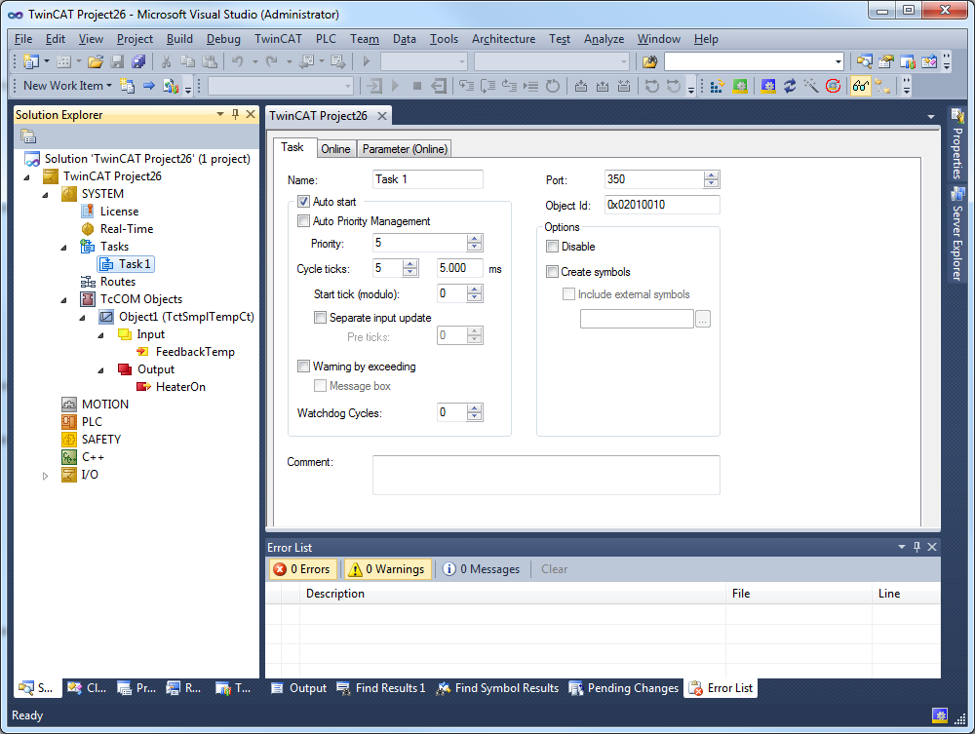This screenshot has height=734, width=975.
Task: Open Find Symbol Results tab
Action: tap(497, 688)
